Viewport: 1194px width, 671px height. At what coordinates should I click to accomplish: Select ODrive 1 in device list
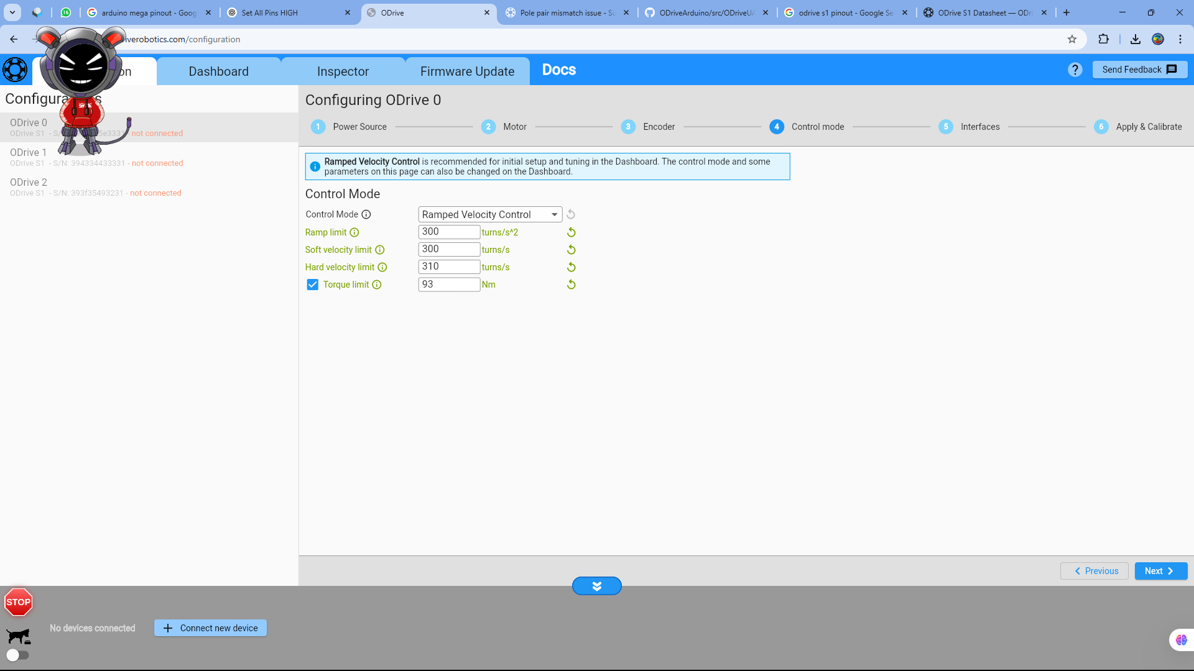[x=149, y=157]
